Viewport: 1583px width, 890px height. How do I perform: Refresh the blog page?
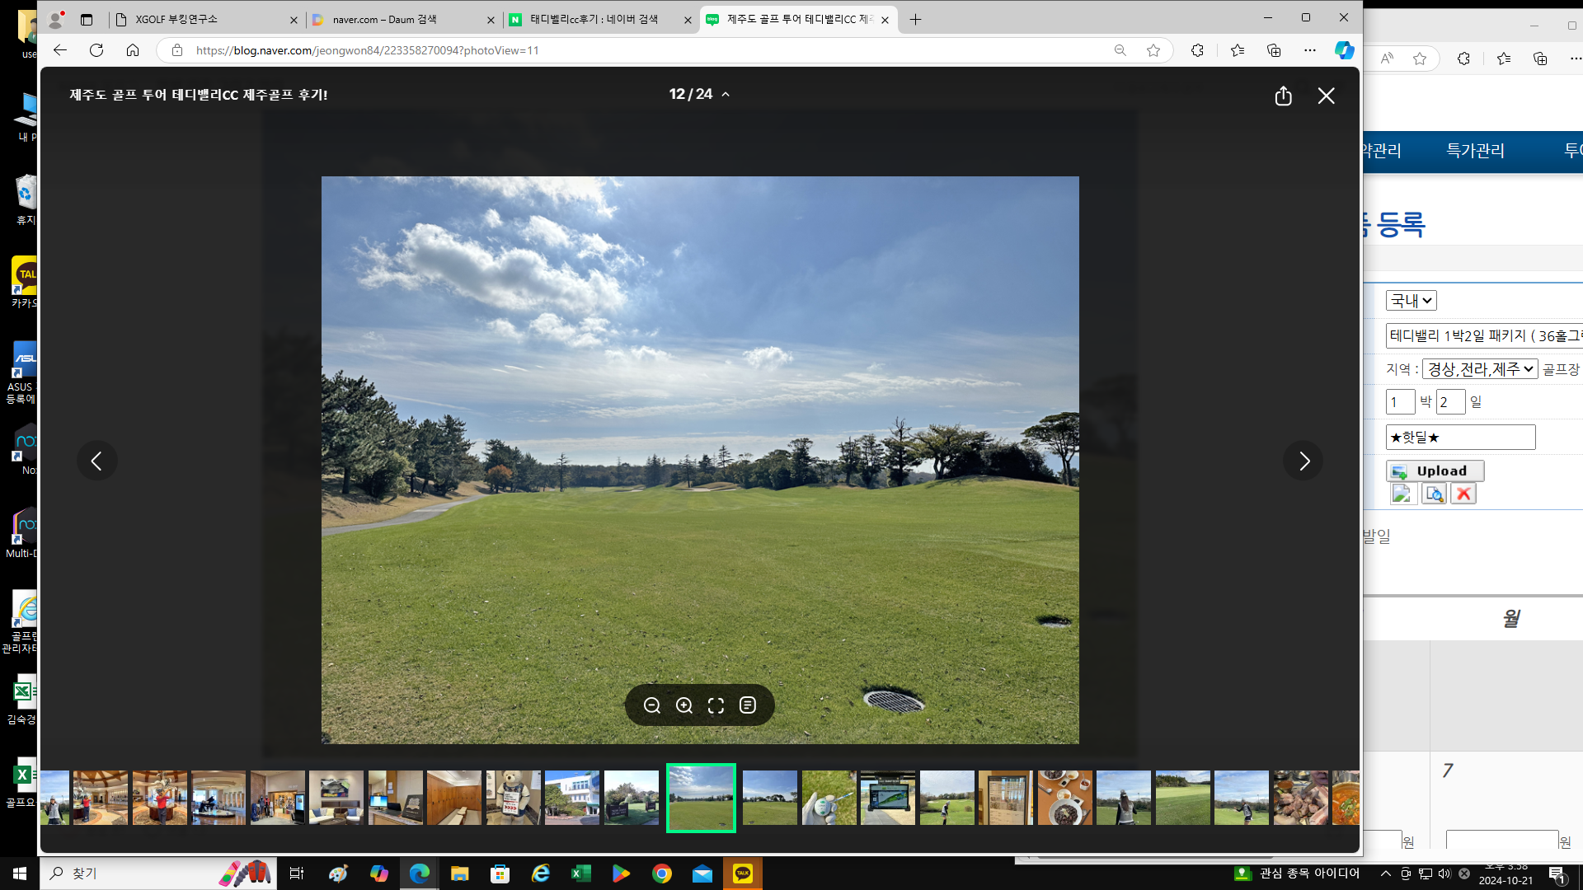point(96,50)
